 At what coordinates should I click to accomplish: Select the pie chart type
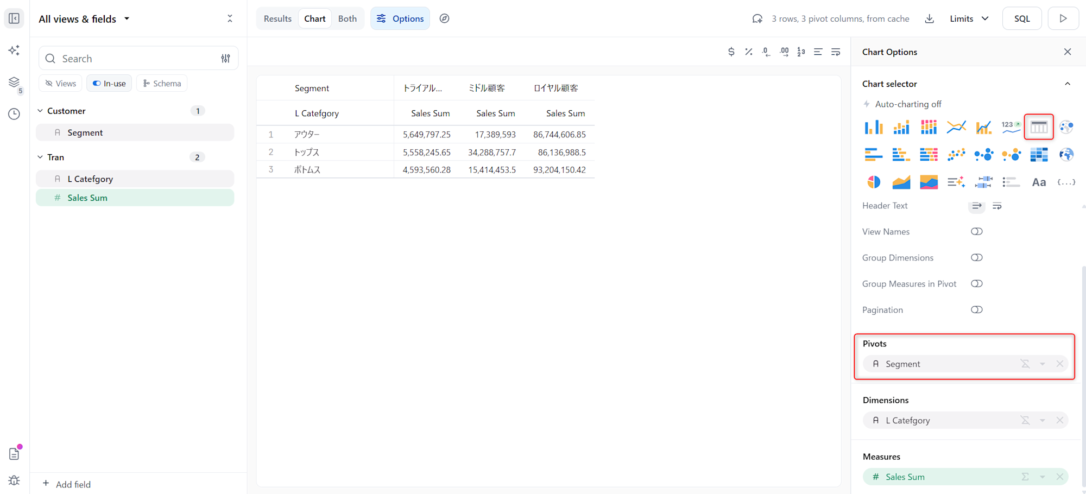pyautogui.click(x=874, y=182)
